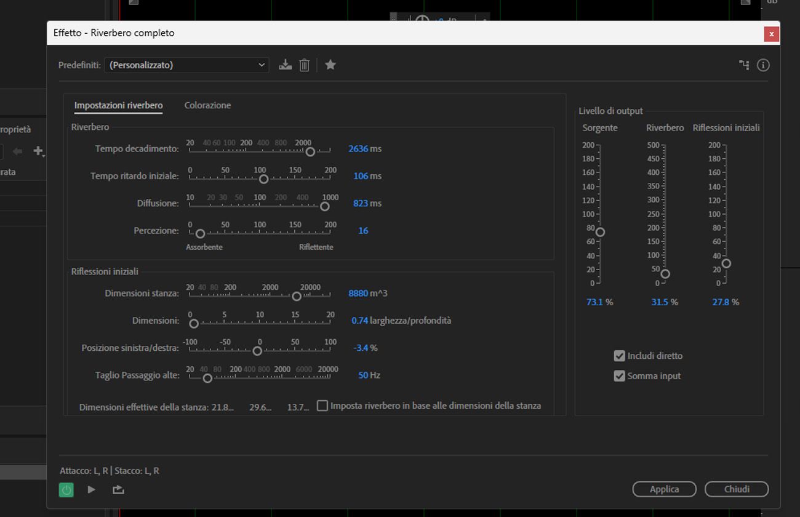The height and width of the screenshot is (517, 800).
Task: Click the -3.4 % position value
Action: pos(361,348)
